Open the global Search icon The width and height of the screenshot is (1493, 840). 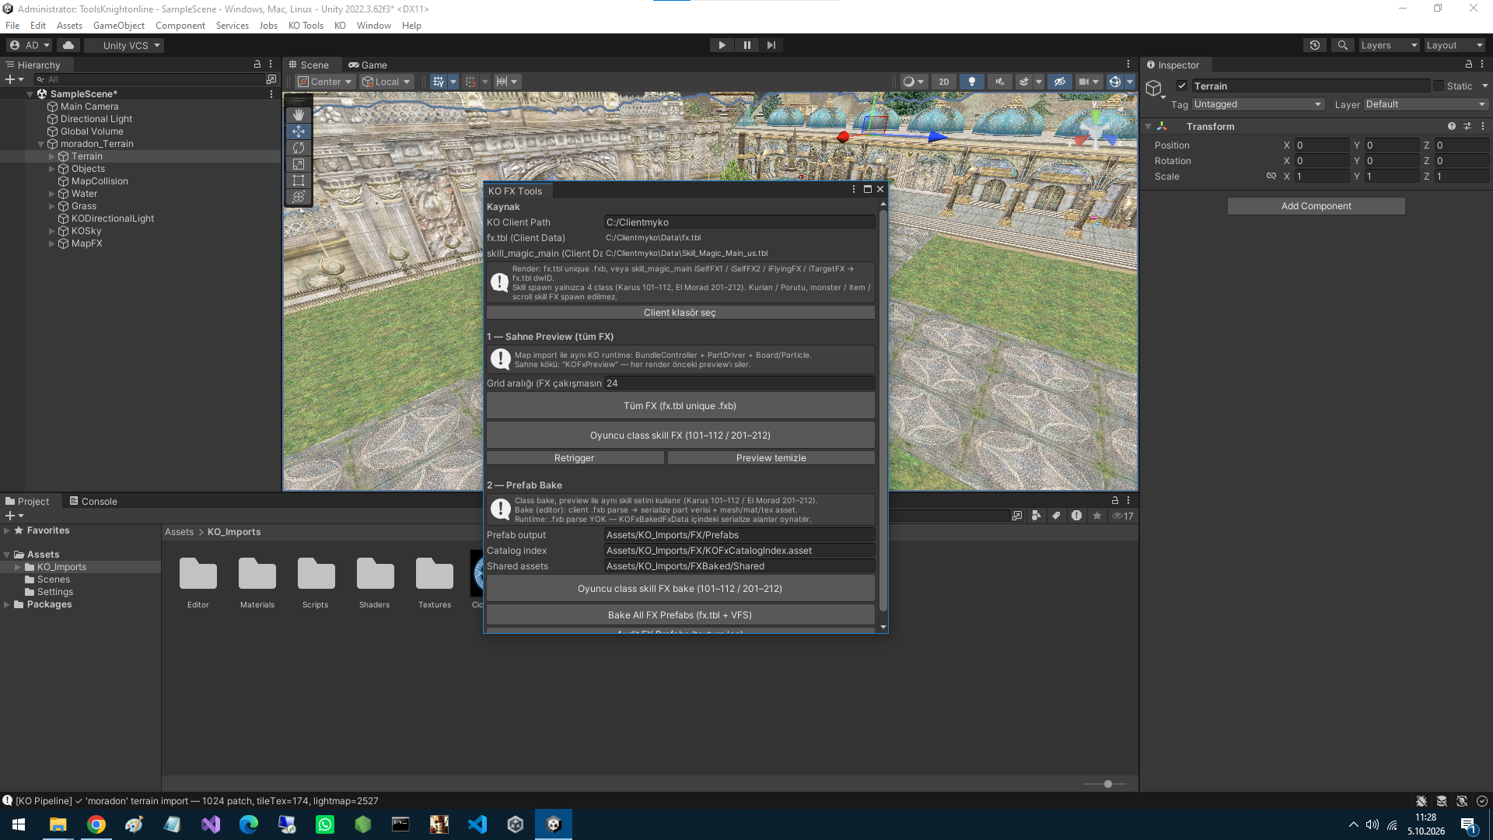pos(1342,45)
